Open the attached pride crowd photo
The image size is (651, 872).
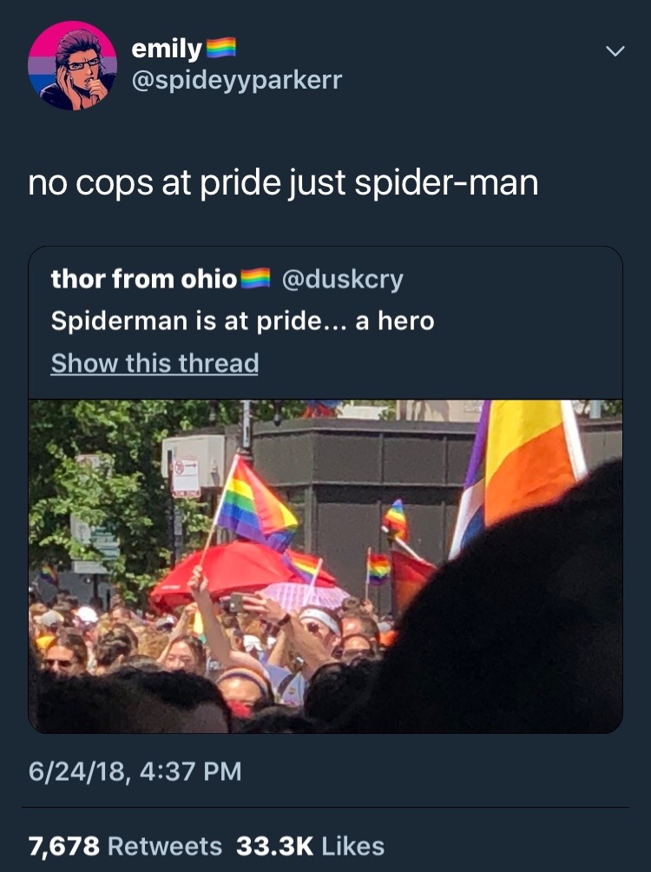325,566
